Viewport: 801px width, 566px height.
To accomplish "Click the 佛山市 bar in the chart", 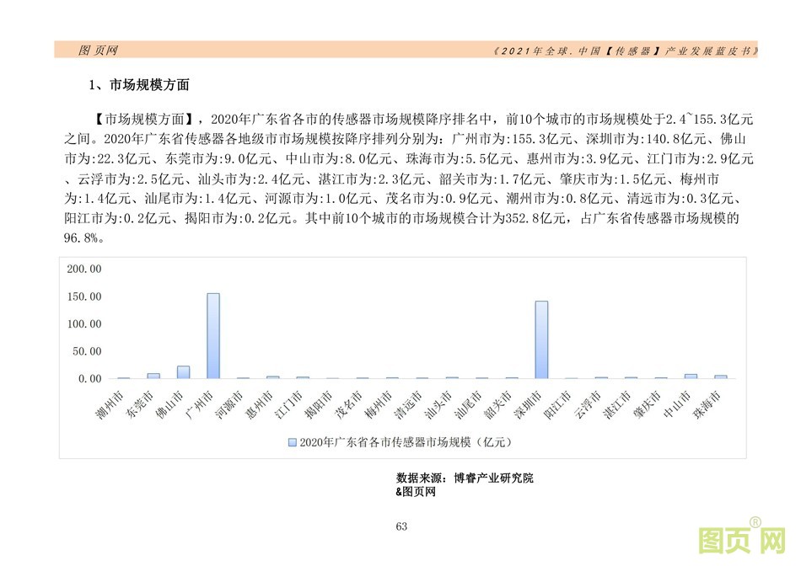I will tap(183, 371).
